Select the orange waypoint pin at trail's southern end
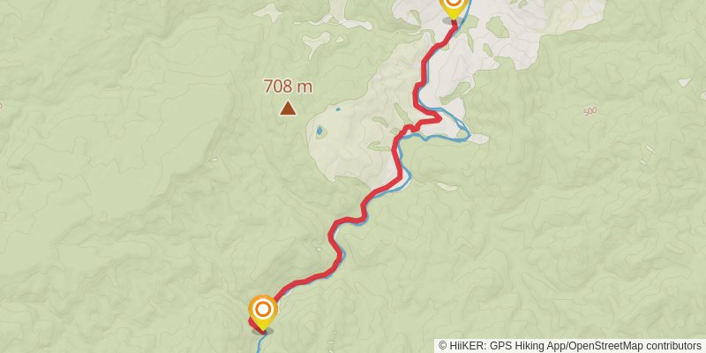Screen dimensions: 706x353 tap(262, 312)
